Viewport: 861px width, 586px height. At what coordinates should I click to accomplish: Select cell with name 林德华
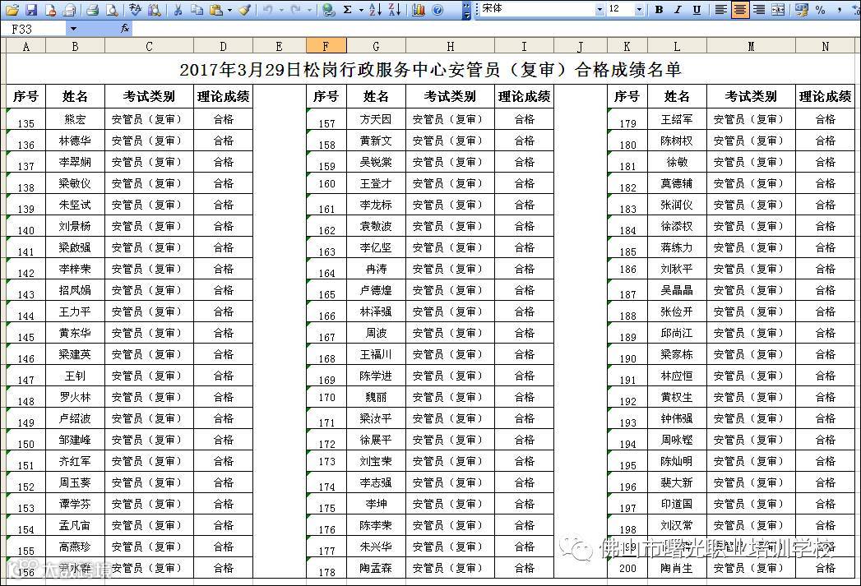click(75, 141)
